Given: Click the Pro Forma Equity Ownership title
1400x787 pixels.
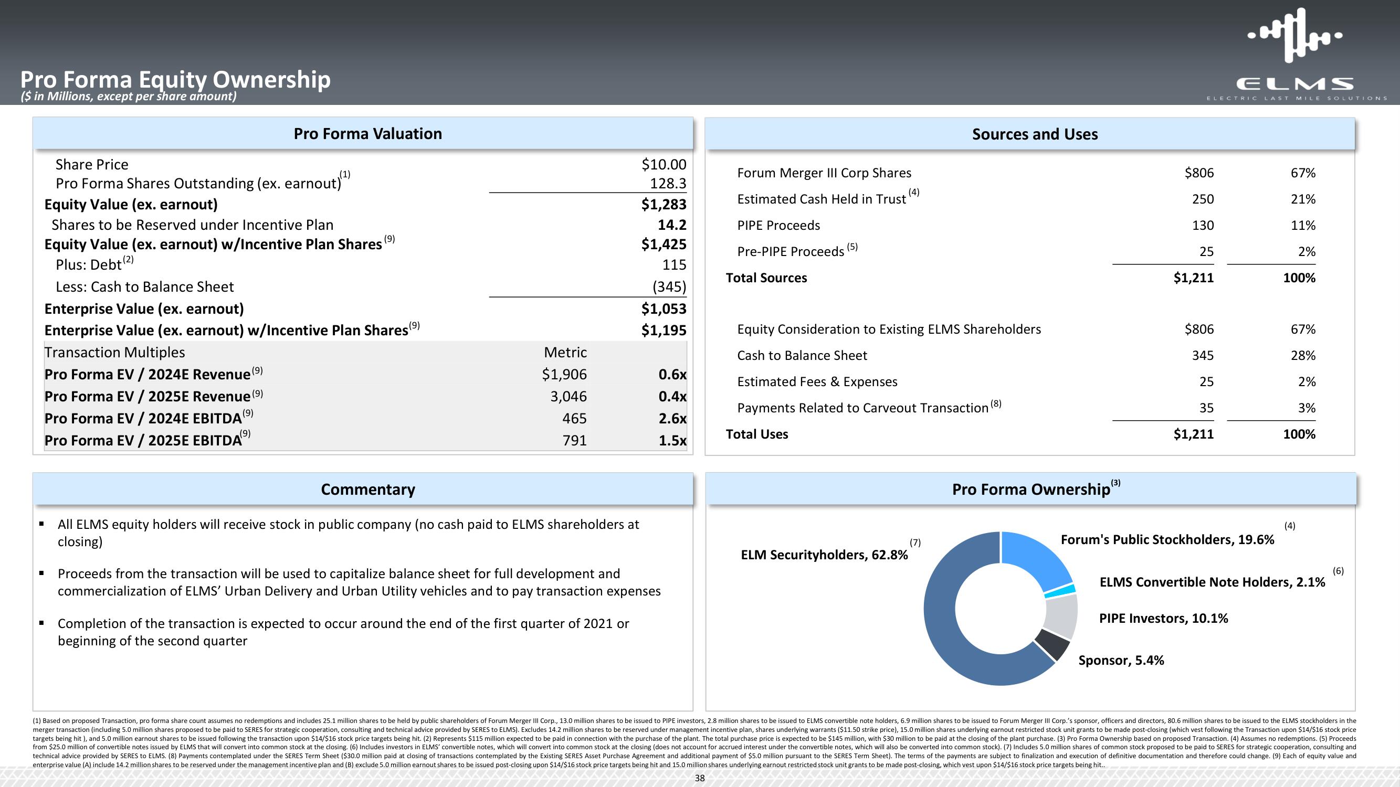Looking at the screenshot, I should 175,79.
